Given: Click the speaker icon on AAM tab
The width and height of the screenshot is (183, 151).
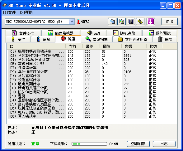Looking at the screenshot, I should pyautogui.click(x=90, y=33).
